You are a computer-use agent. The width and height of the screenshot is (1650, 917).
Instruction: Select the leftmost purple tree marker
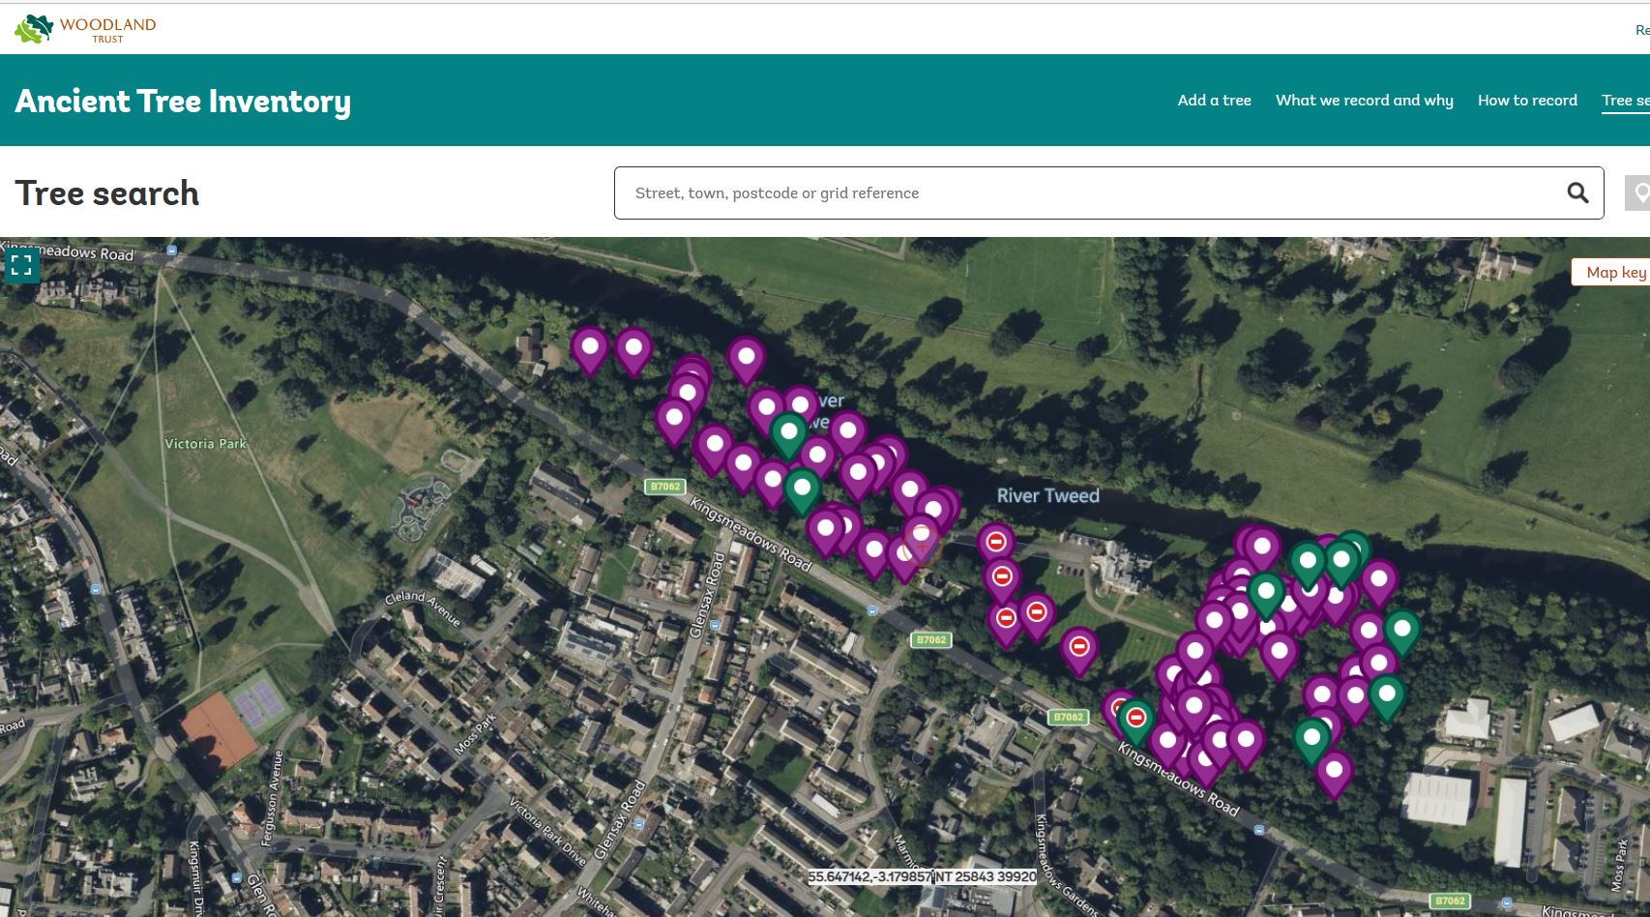point(589,347)
